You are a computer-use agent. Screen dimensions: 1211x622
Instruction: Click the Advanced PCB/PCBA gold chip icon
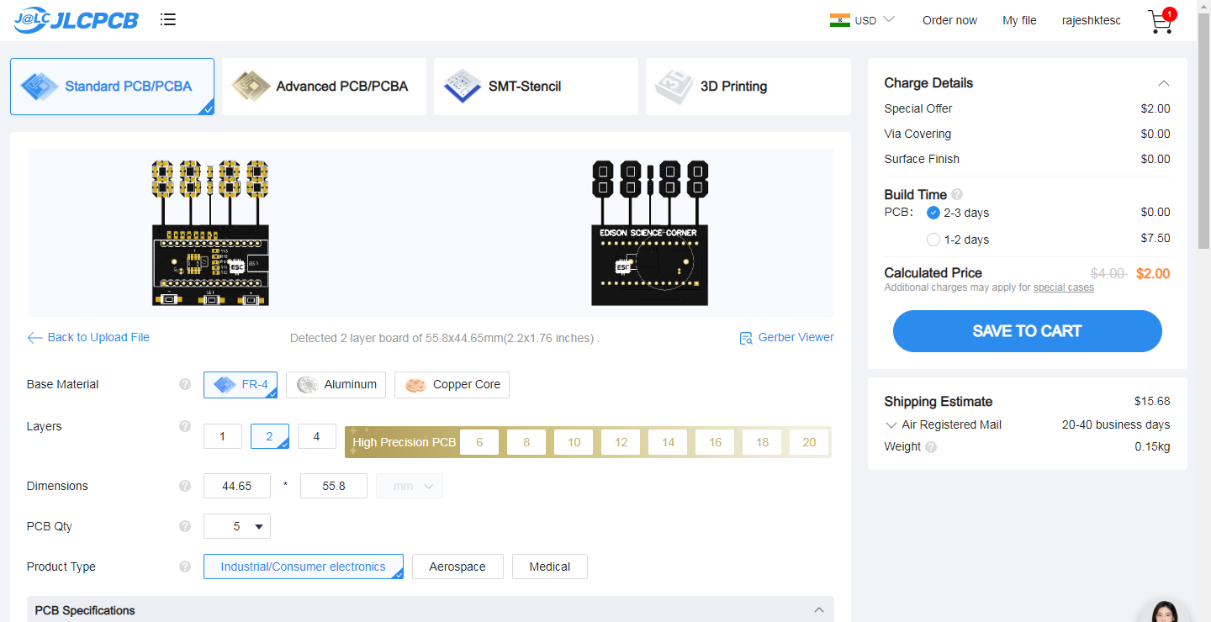click(x=251, y=87)
